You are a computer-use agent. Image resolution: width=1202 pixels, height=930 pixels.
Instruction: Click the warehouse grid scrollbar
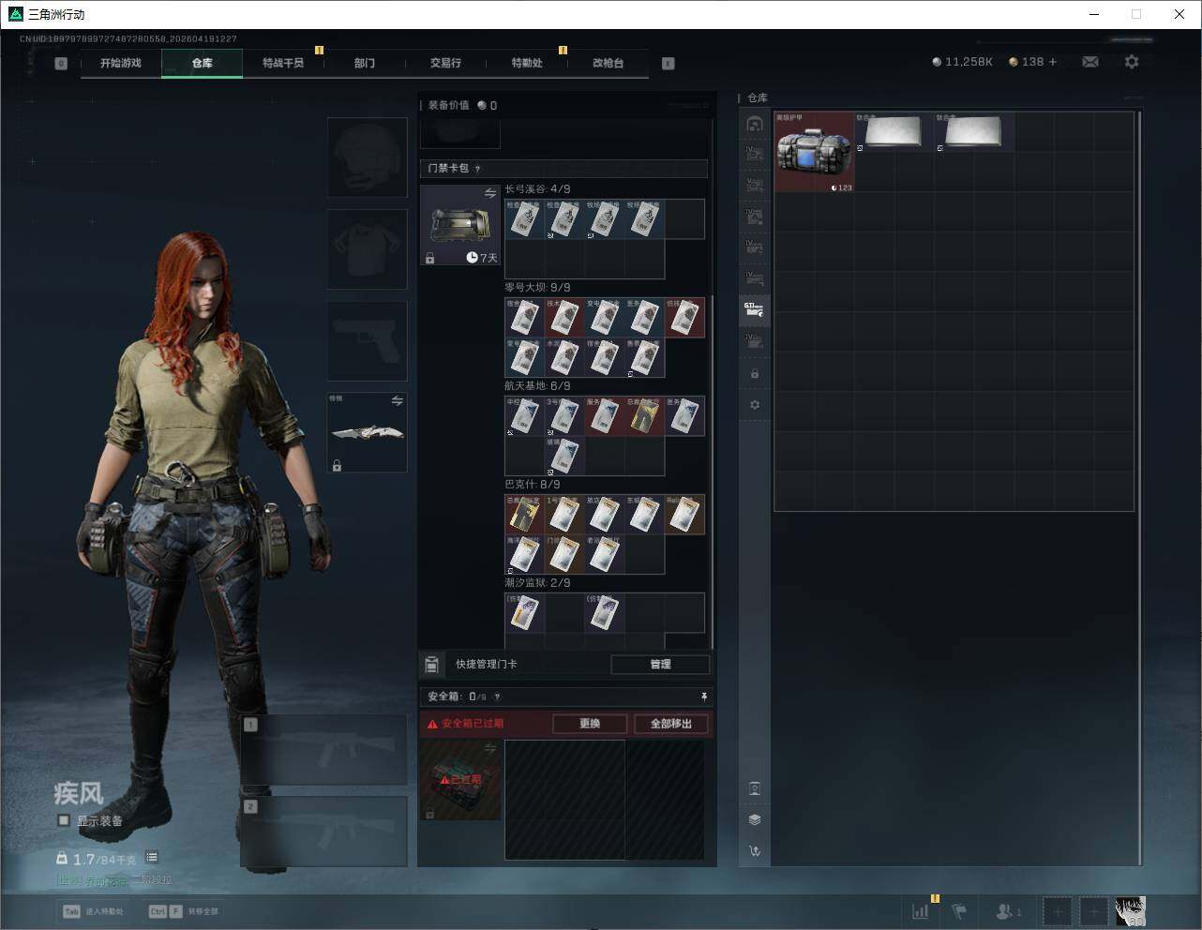1139,487
